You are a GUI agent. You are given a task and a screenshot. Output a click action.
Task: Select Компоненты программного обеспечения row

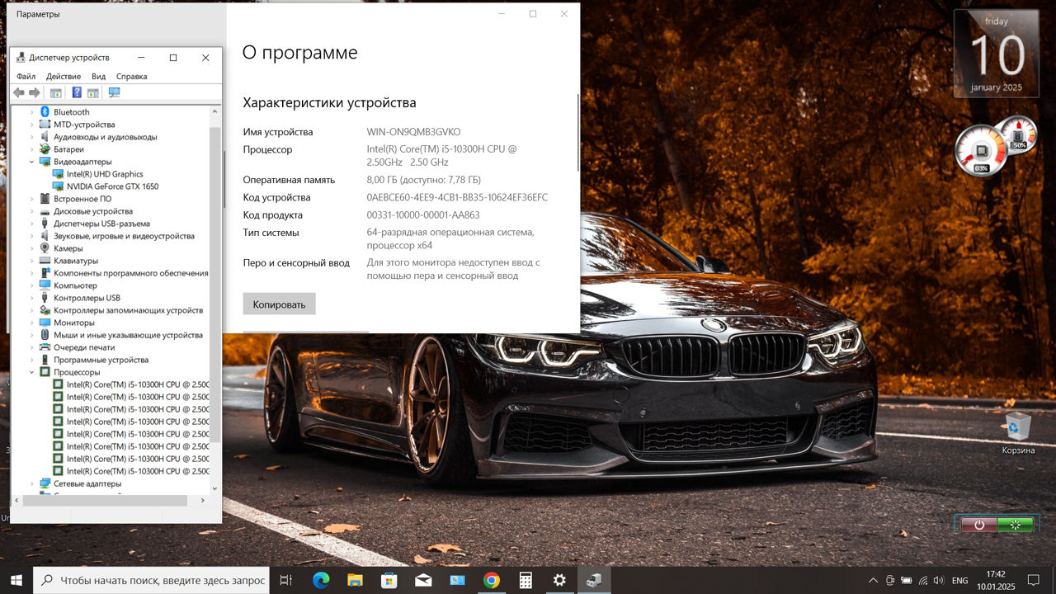tap(130, 273)
